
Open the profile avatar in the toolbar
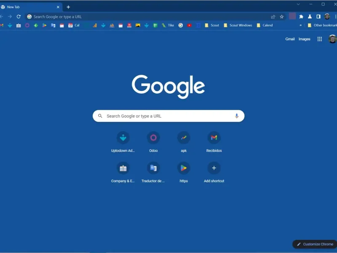pyautogui.click(x=327, y=16)
